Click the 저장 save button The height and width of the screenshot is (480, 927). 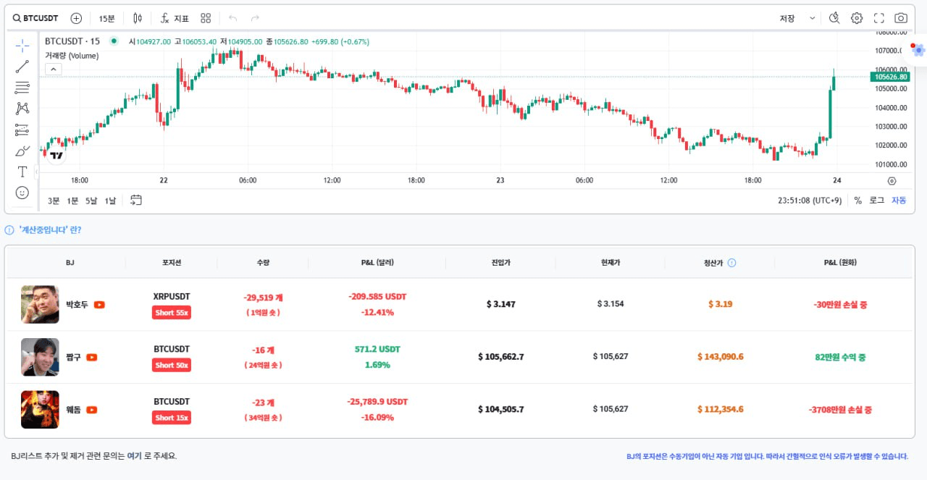pyautogui.click(x=787, y=18)
